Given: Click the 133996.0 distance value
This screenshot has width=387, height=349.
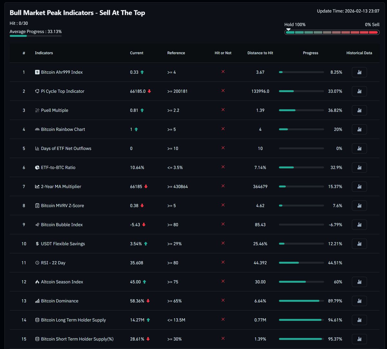Looking at the screenshot, I should click(x=260, y=91).
